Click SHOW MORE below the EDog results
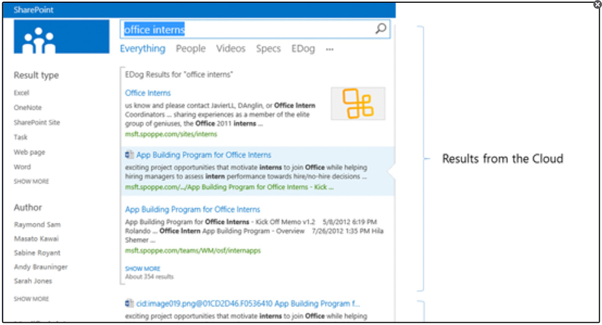The height and width of the screenshot is (325, 602). tap(143, 269)
